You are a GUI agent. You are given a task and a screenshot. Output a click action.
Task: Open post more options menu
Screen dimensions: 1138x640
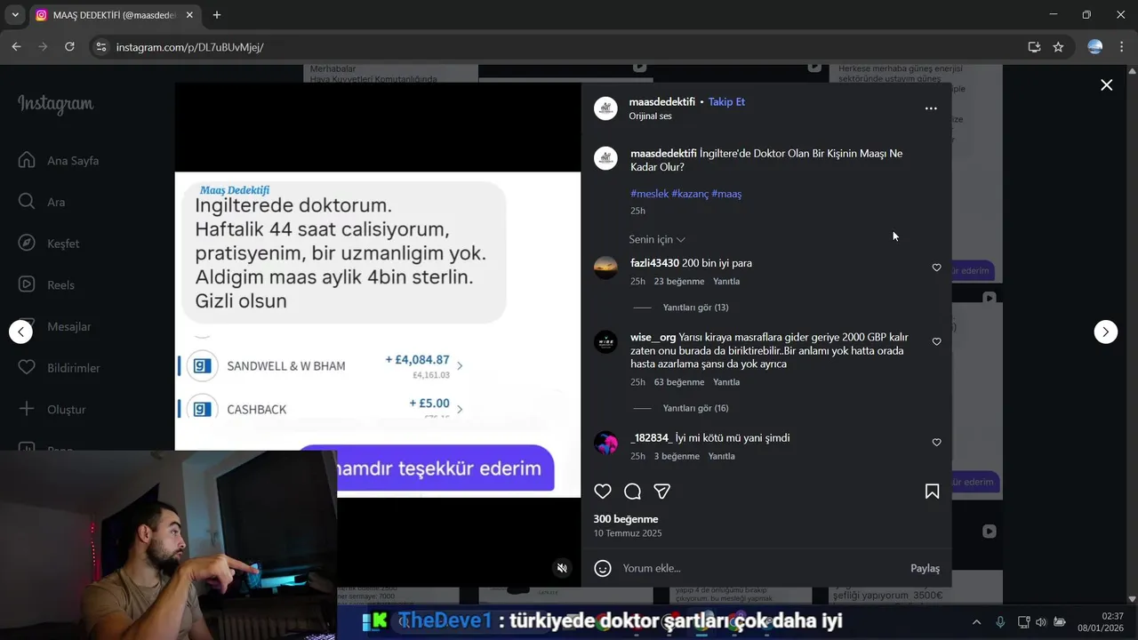click(931, 108)
